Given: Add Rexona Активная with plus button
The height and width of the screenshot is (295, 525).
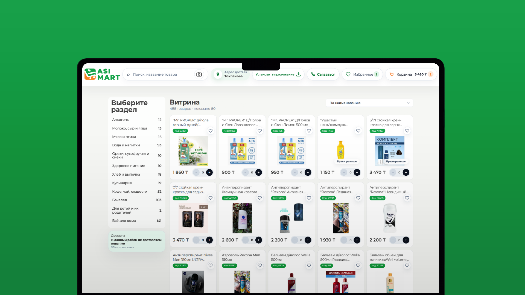Looking at the screenshot, I should (x=308, y=240).
